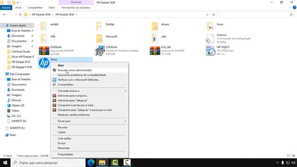Open the drivers folder

tap(155, 26)
